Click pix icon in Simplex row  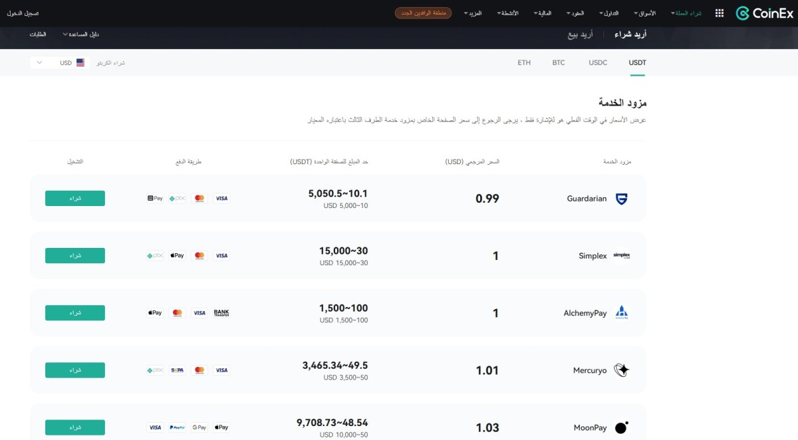pyautogui.click(x=155, y=256)
